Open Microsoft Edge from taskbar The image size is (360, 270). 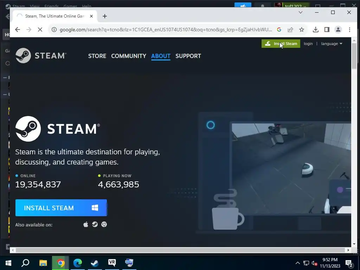pyautogui.click(x=78, y=263)
